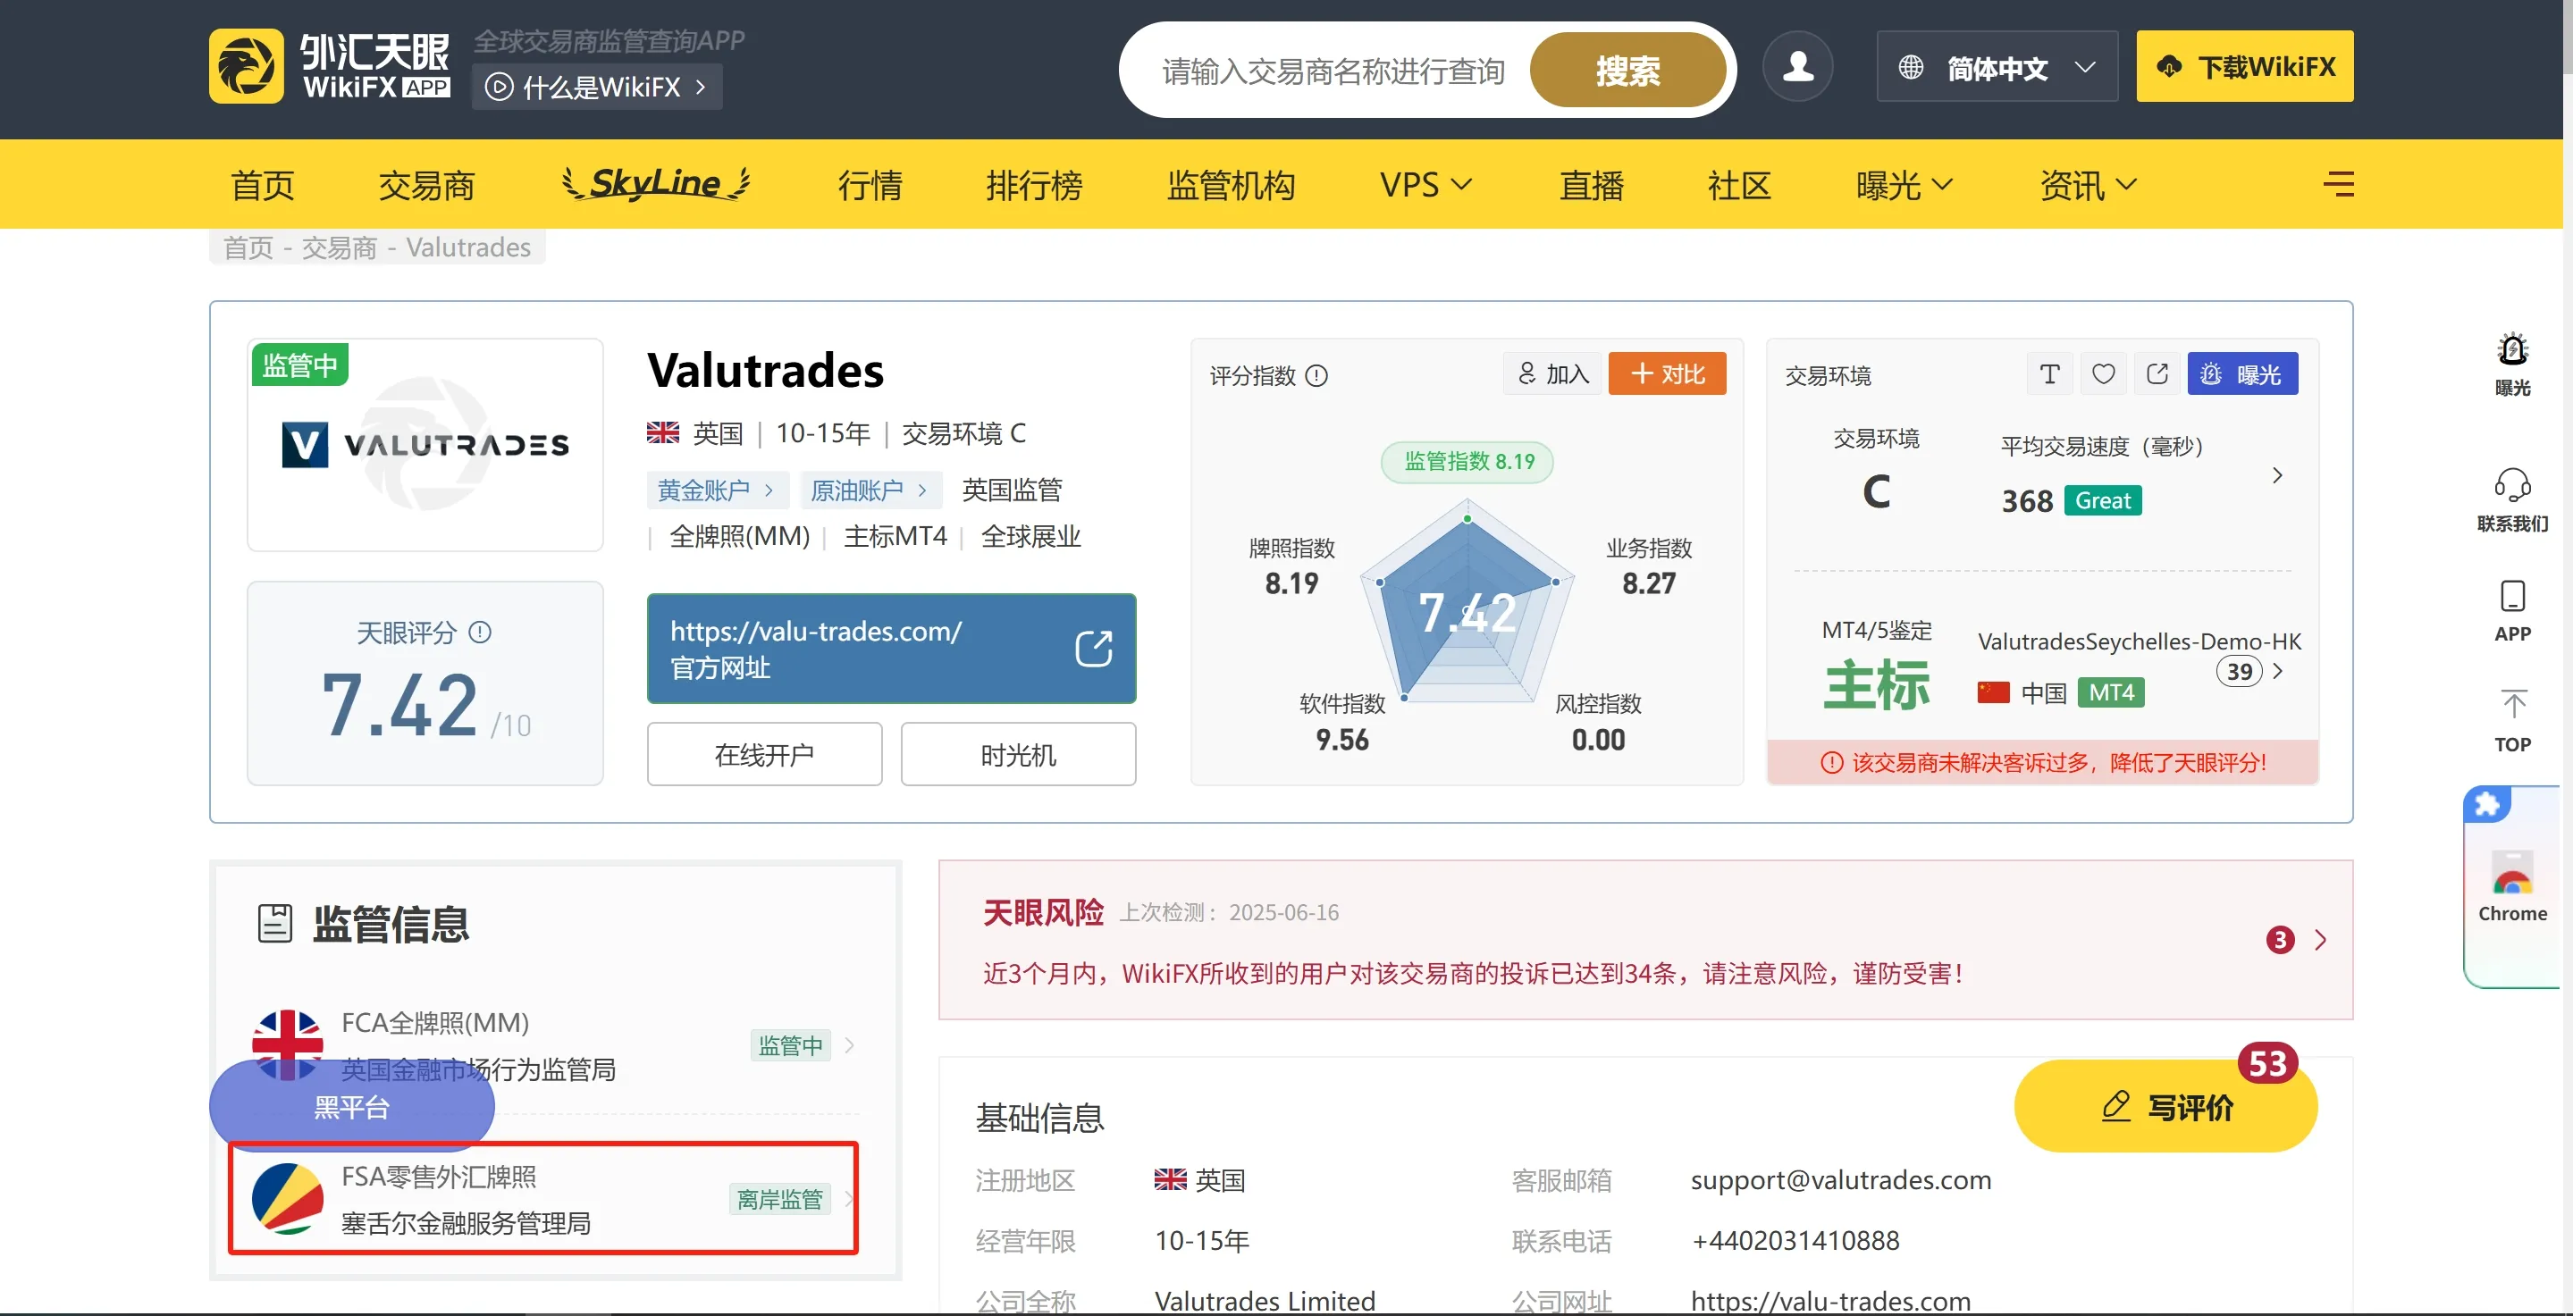Viewport: 2573px width, 1316px height.
Task: Click the green Great speed rating tag
Action: tap(2103, 500)
